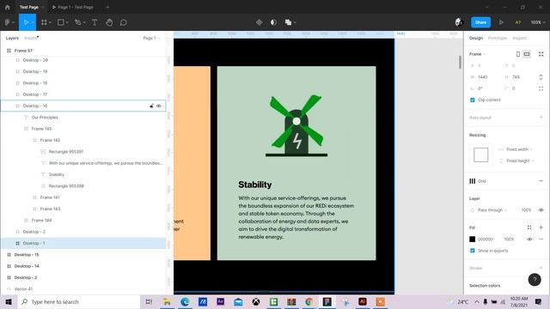
Task: Toggle the Clip content checkbox
Action: click(x=472, y=100)
